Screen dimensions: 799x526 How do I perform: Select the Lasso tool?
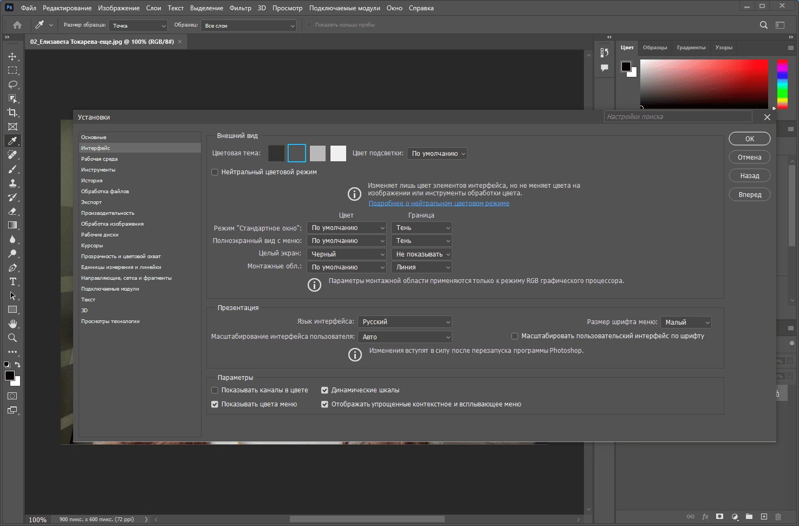[x=12, y=85]
